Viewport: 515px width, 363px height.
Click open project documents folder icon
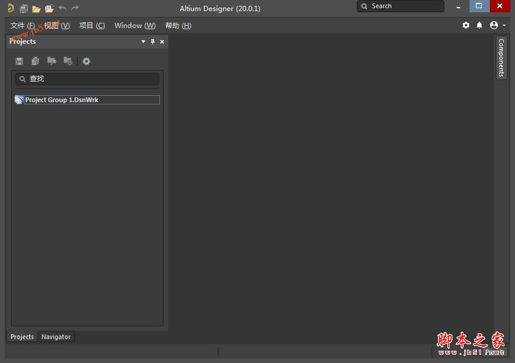tap(51, 61)
